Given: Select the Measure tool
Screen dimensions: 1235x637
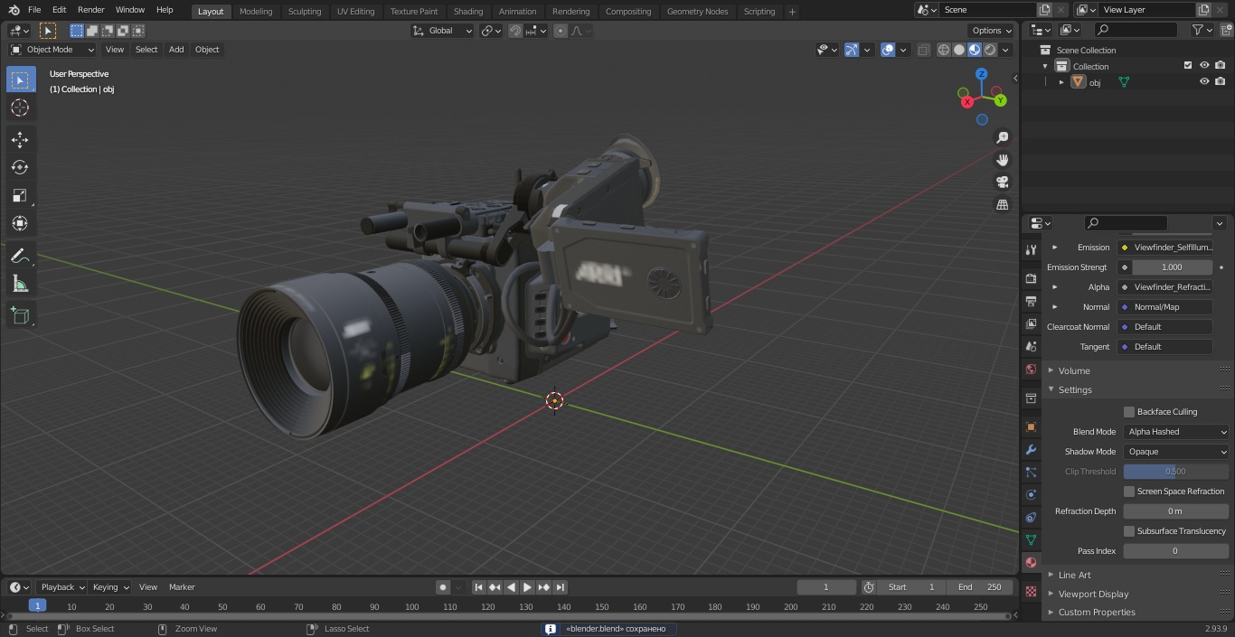Looking at the screenshot, I should point(20,284).
